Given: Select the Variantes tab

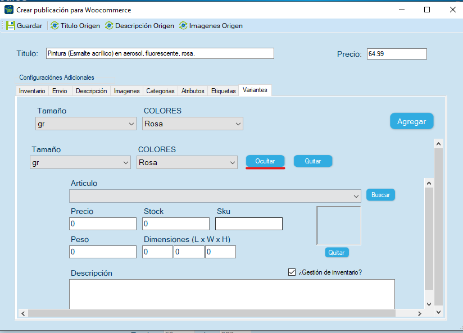Looking at the screenshot, I should 255,90.
